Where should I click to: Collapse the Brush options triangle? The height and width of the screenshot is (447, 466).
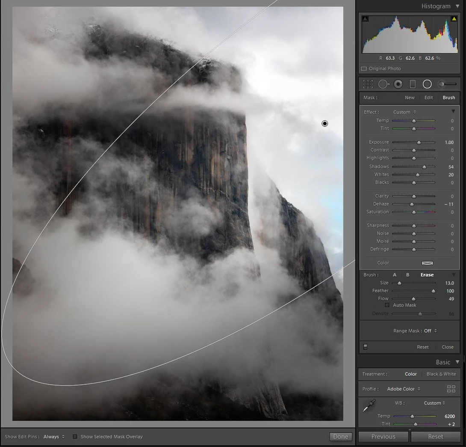(x=454, y=274)
